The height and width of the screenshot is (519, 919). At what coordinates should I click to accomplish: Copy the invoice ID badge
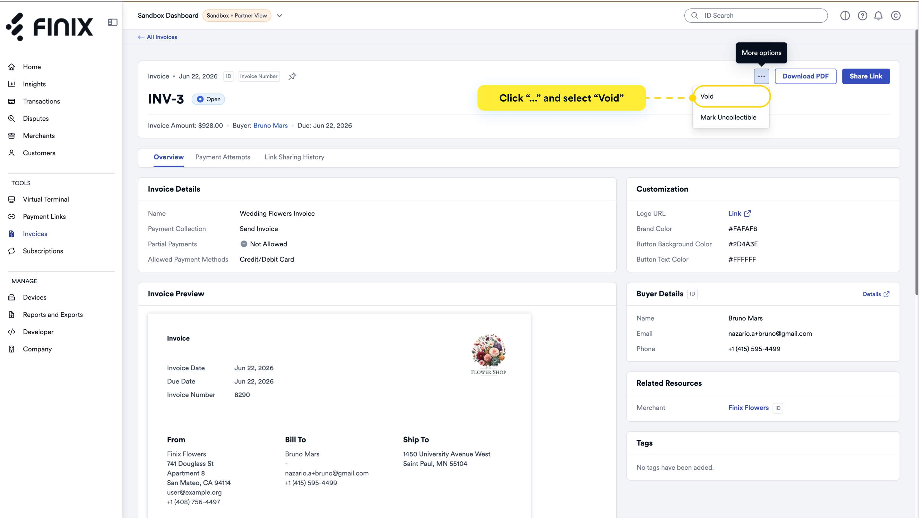click(228, 76)
